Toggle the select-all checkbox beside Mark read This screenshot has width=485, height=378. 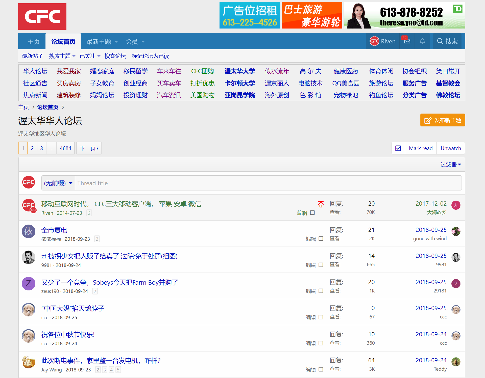pyautogui.click(x=398, y=148)
